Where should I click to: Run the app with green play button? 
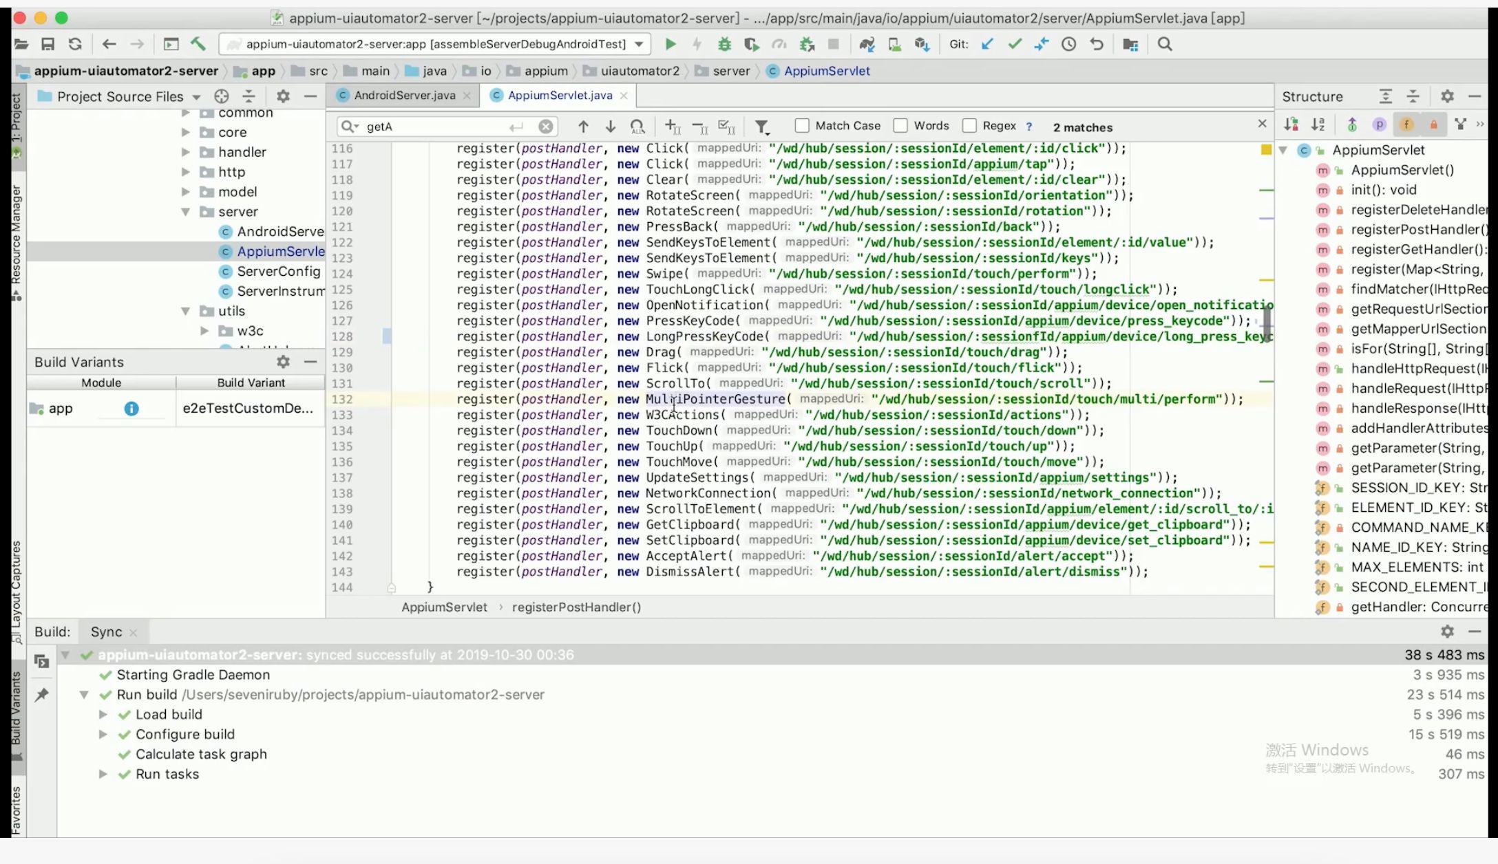671,45
